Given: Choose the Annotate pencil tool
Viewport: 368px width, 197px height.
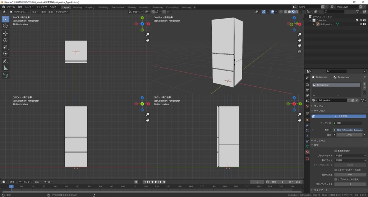Looking at the screenshot, I should [x=5, y=61].
